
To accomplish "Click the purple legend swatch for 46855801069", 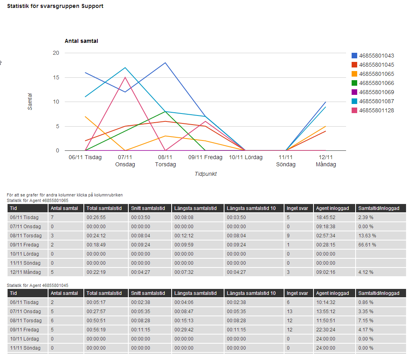I will click(354, 92).
